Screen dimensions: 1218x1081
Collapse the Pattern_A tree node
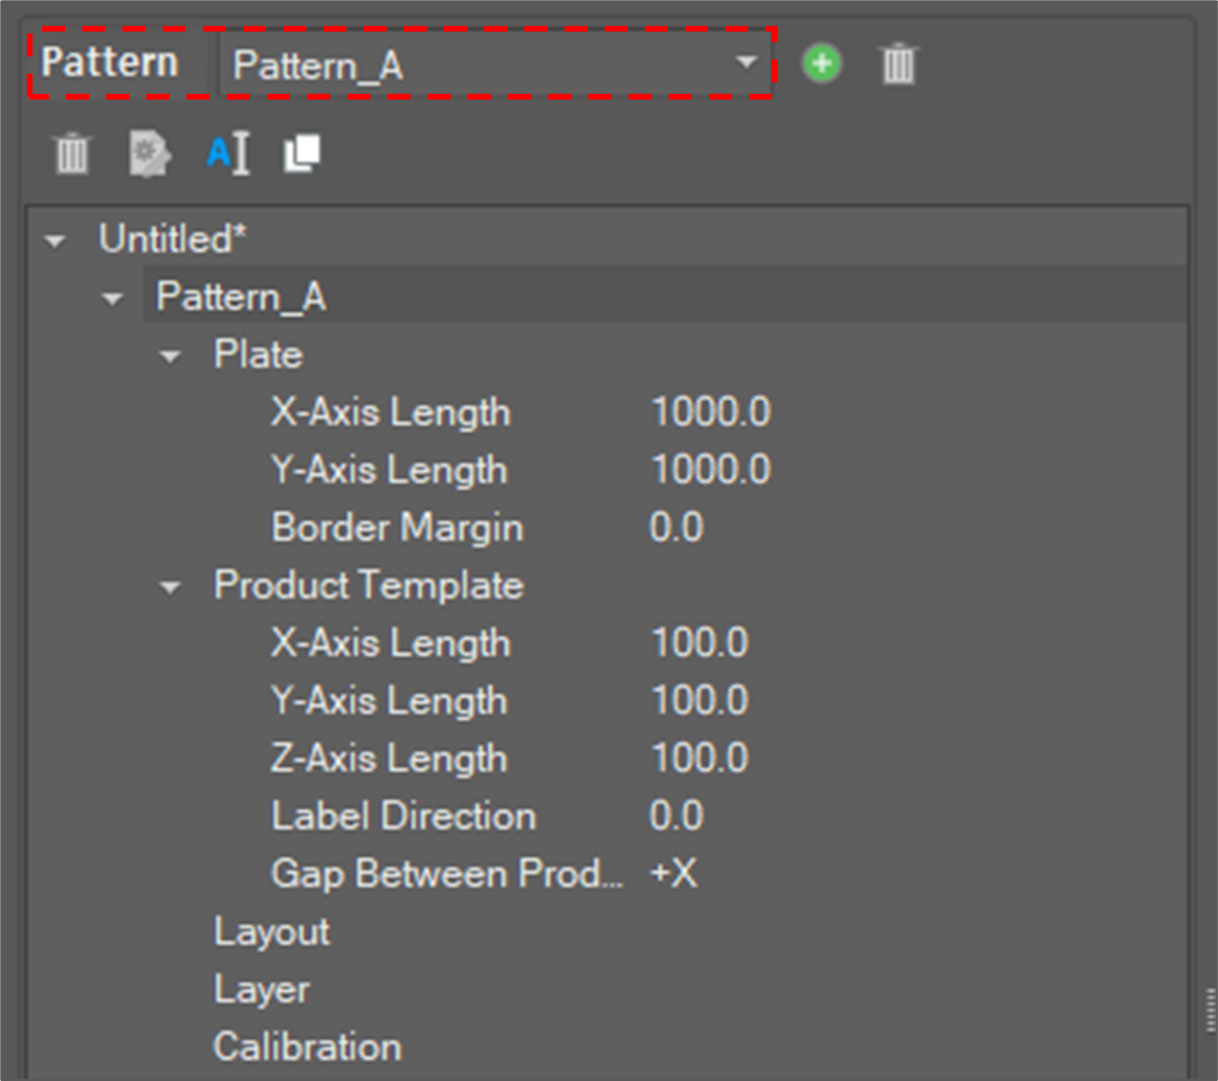(113, 300)
